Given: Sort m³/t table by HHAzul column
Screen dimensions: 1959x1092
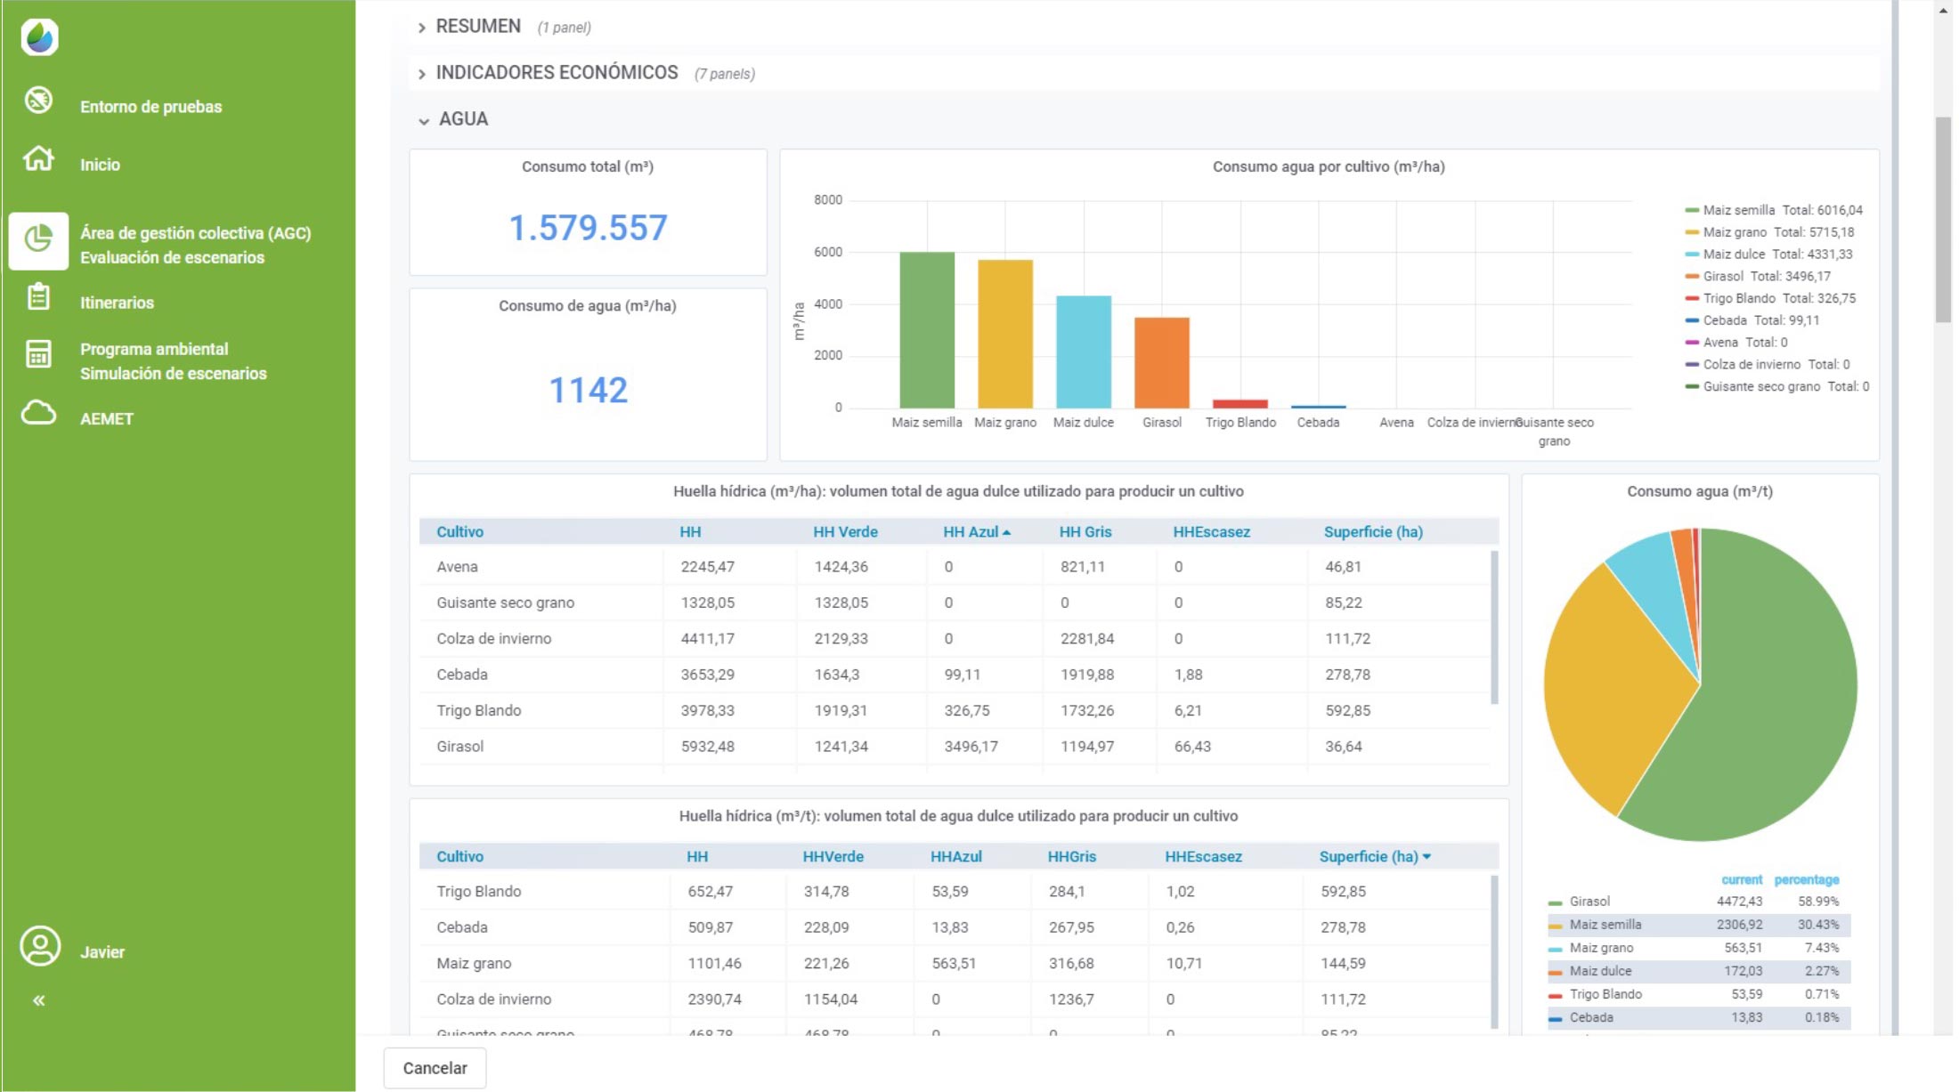Looking at the screenshot, I should click(x=955, y=856).
